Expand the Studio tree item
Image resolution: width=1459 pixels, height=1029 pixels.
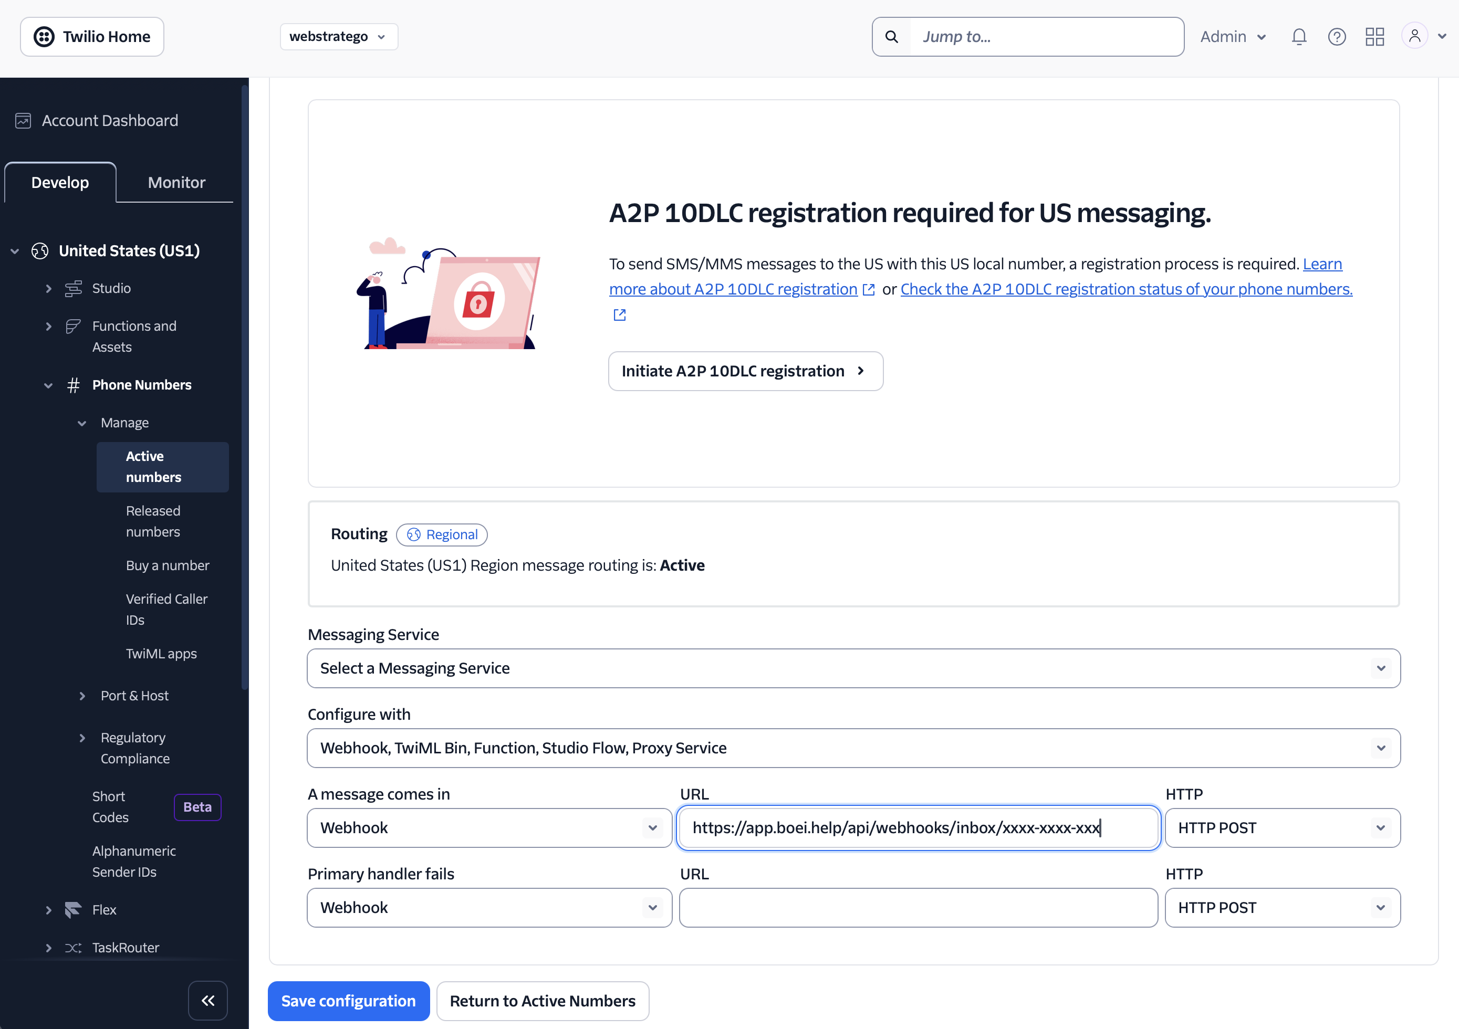click(x=48, y=289)
